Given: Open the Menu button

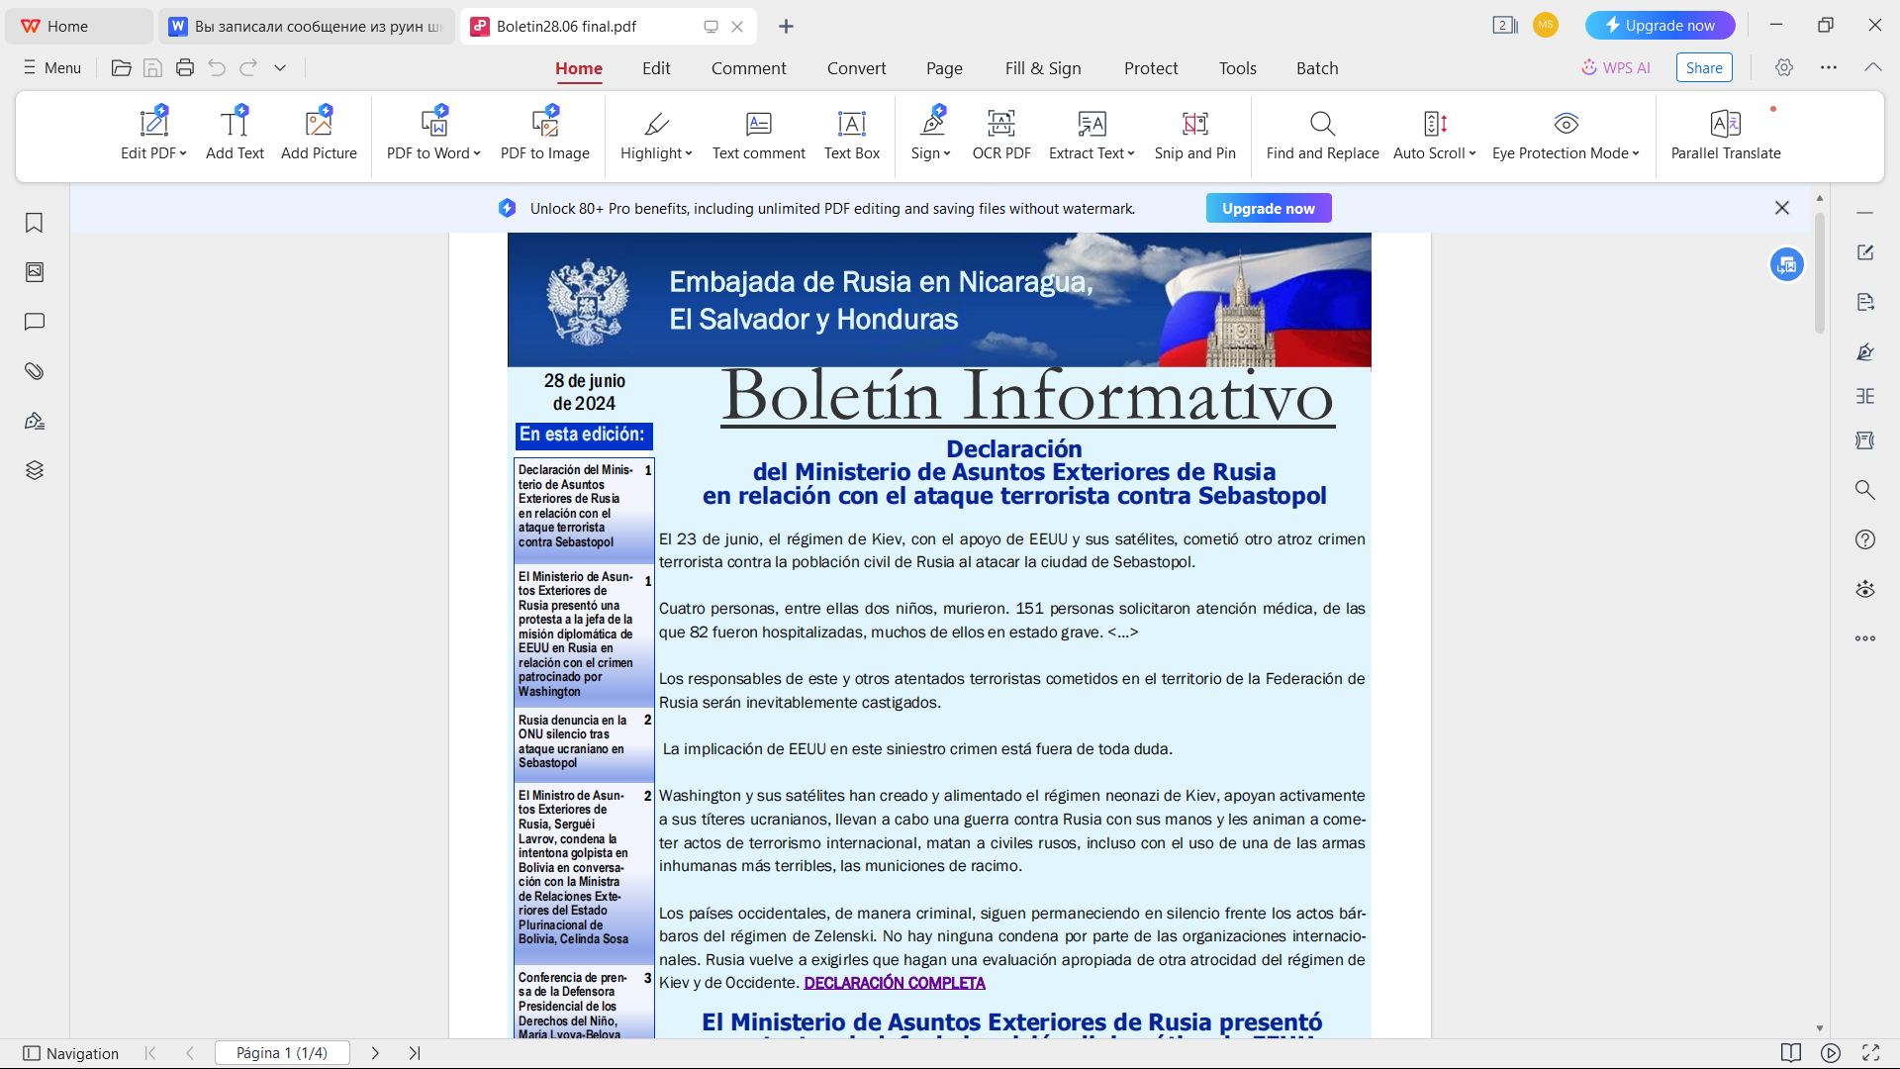Looking at the screenshot, I should pyautogui.click(x=52, y=67).
